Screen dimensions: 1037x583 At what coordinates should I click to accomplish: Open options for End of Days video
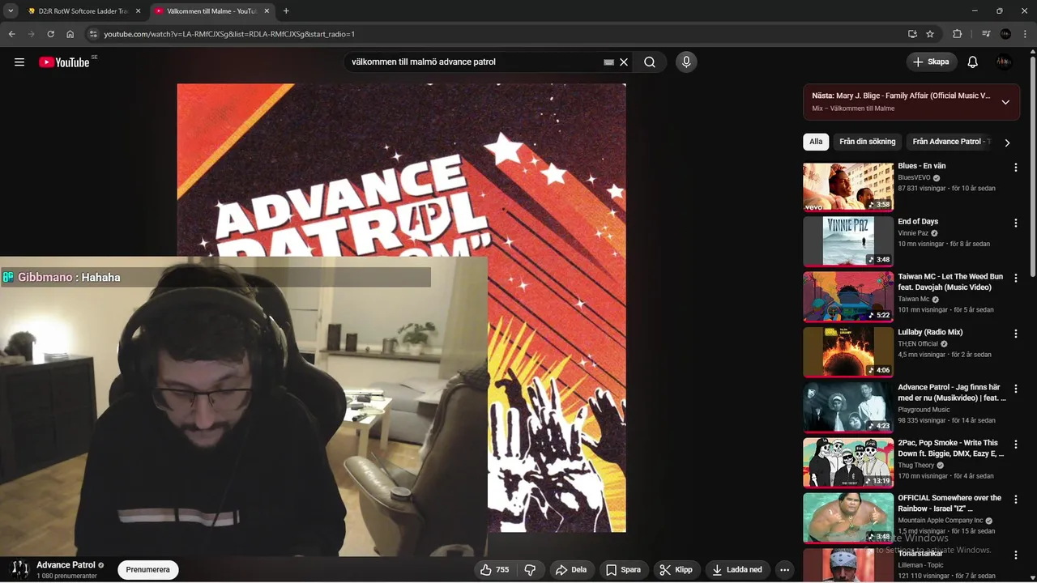tap(1016, 223)
